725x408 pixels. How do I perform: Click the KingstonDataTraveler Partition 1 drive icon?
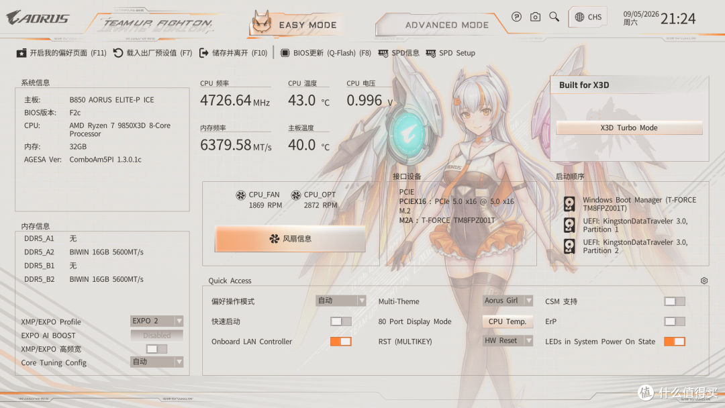click(x=569, y=225)
